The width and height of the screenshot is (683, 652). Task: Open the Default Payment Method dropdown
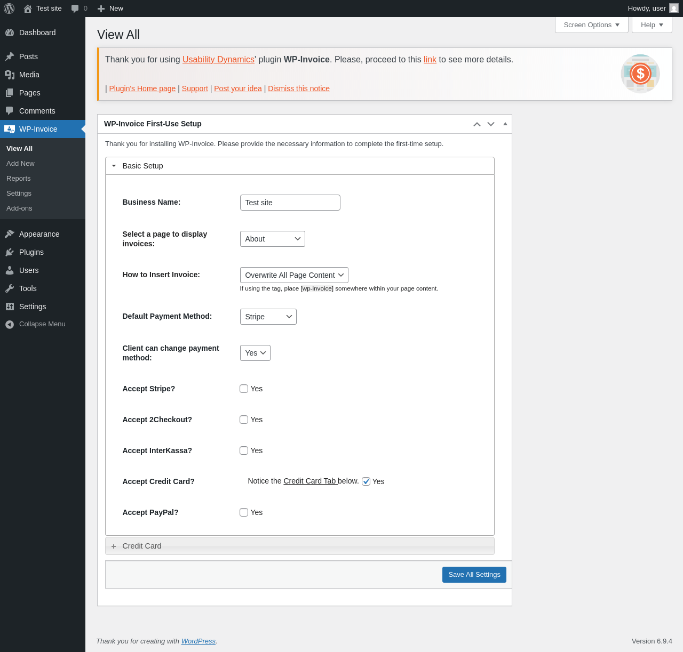click(268, 317)
